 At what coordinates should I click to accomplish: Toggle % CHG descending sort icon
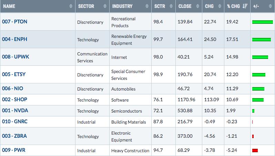coord(245,6)
